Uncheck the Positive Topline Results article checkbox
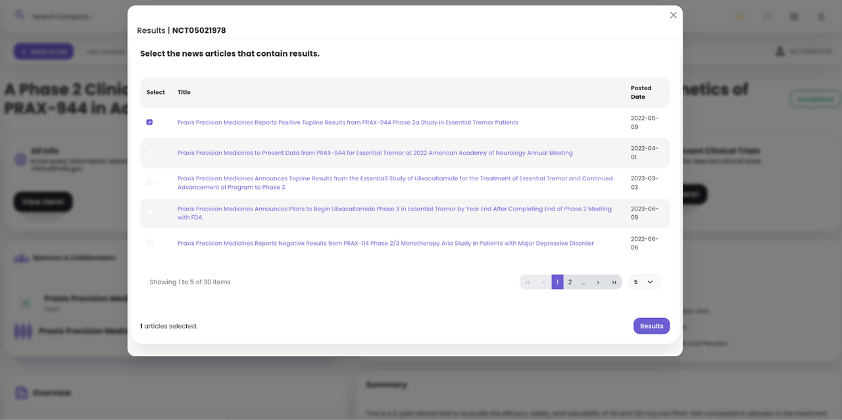The image size is (842, 420). [149, 122]
